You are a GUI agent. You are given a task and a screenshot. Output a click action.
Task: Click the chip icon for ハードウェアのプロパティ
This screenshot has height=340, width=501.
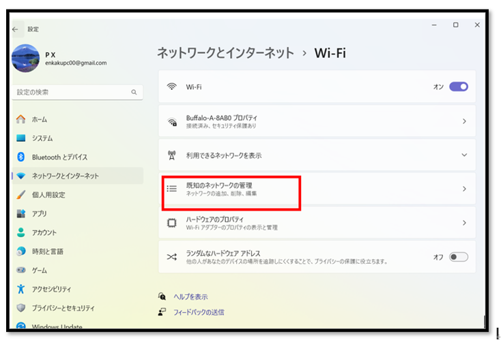(171, 223)
